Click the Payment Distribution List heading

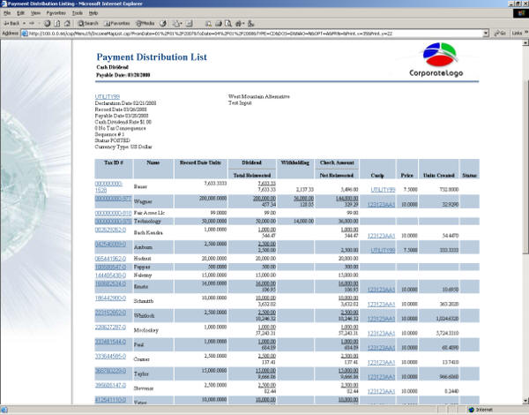pos(152,57)
